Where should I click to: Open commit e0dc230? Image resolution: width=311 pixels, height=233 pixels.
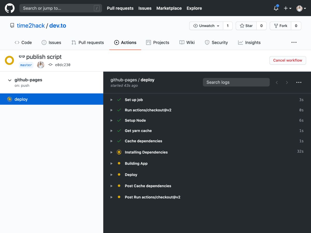(x=62, y=65)
